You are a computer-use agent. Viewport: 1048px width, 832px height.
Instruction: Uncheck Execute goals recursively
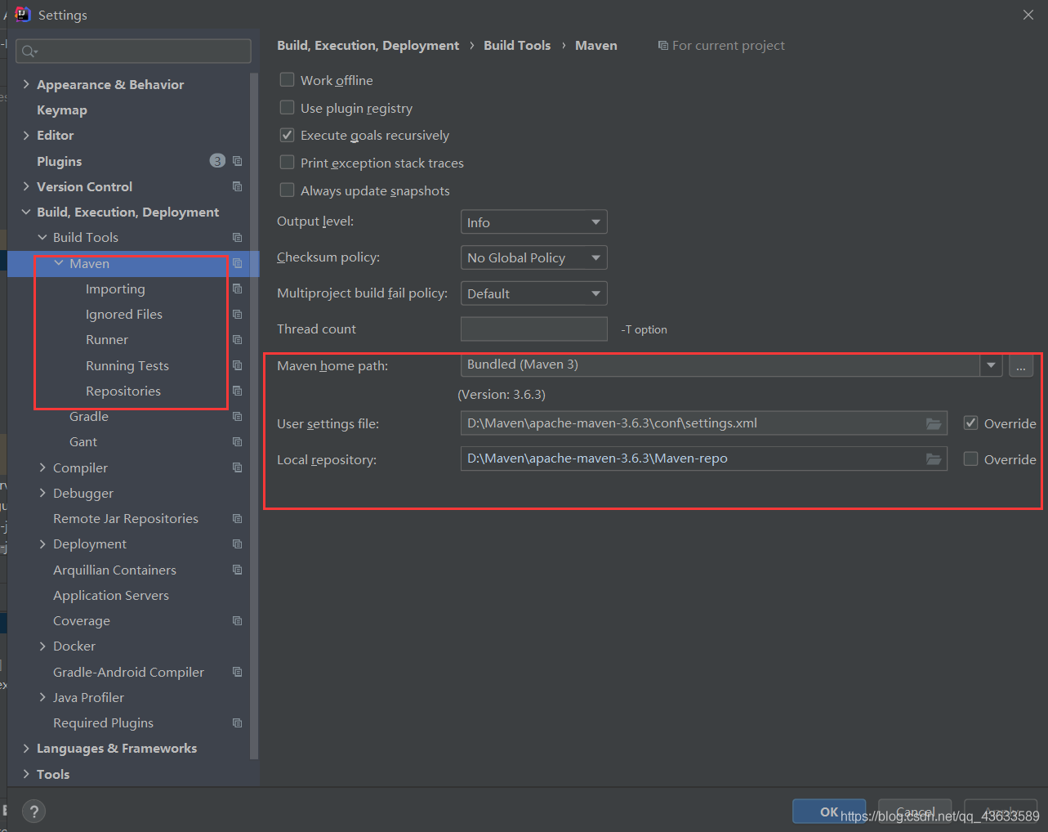[287, 135]
